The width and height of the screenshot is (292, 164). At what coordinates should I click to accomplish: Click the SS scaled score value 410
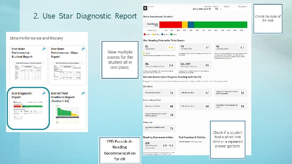point(171,47)
